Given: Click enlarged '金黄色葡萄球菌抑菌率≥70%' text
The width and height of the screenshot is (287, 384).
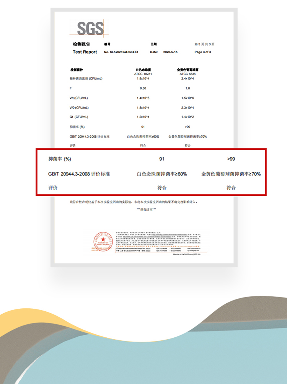Looking at the screenshot, I should 231,174.
